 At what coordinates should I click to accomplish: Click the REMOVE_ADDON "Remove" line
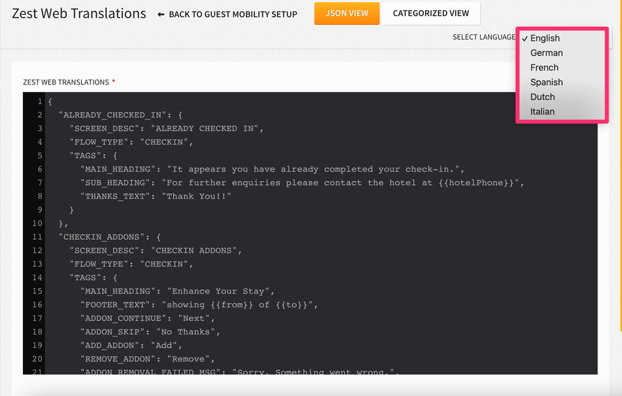(x=147, y=359)
